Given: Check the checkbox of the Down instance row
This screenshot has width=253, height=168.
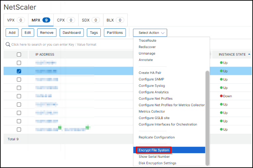Looking at the screenshot, I should [x=19, y=96].
